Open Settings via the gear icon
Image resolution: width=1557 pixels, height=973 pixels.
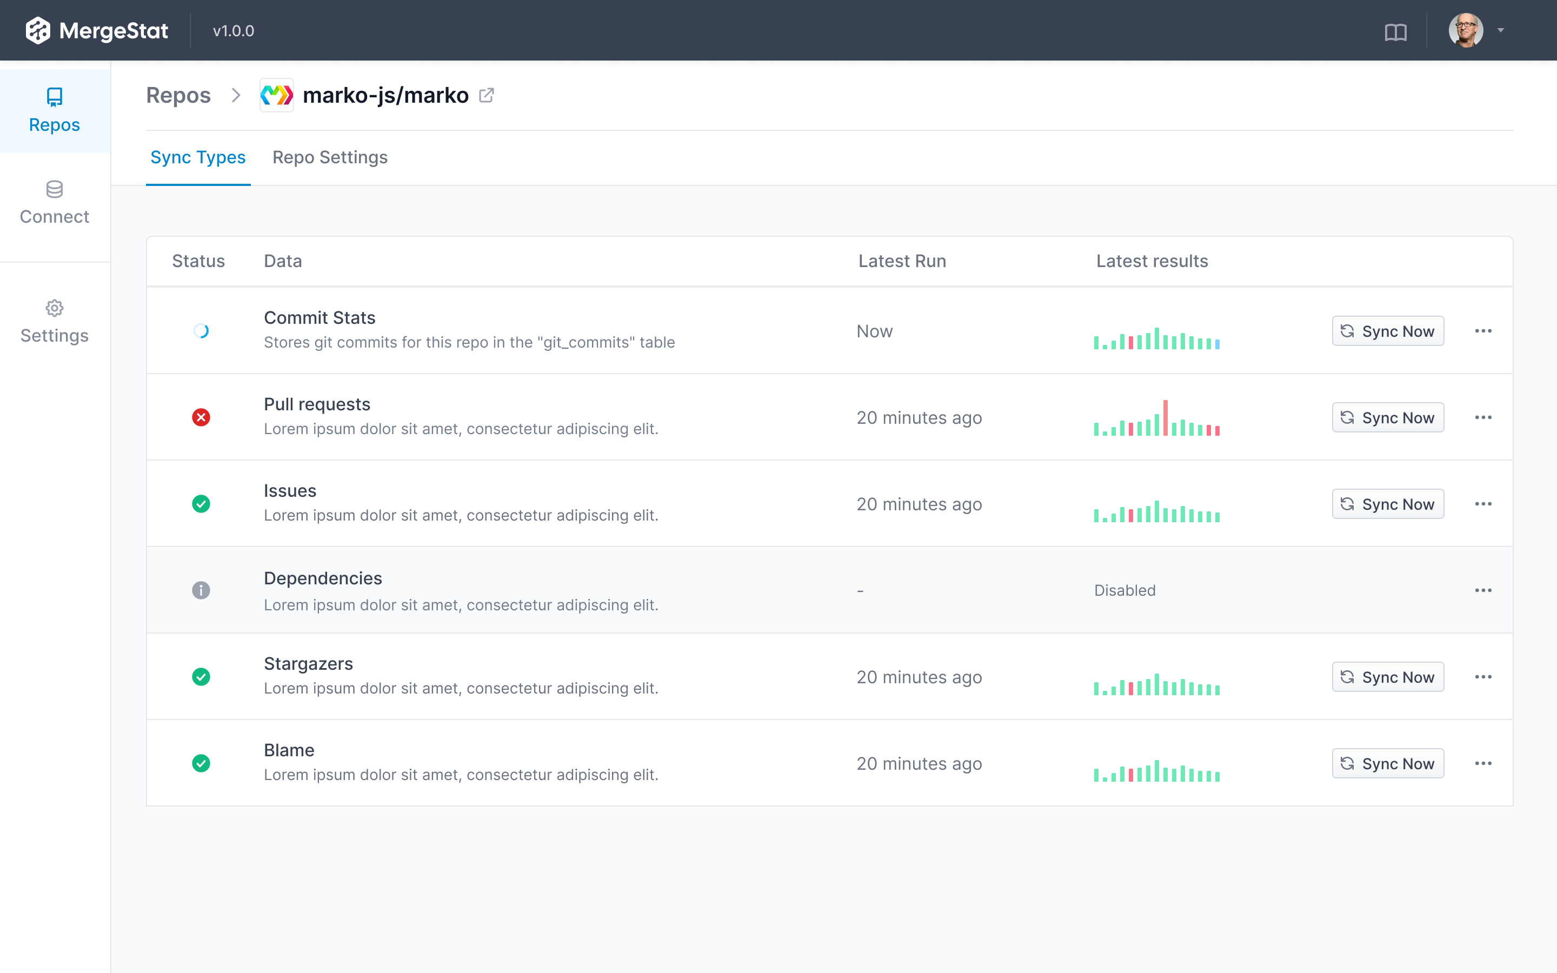click(x=54, y=308)
